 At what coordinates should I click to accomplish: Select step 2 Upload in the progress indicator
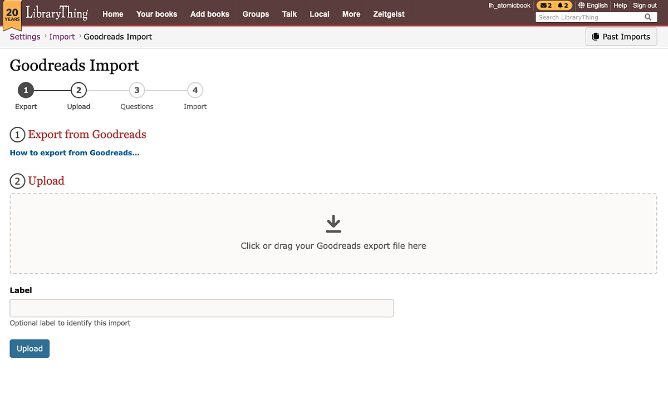click(x=78, y=90)
